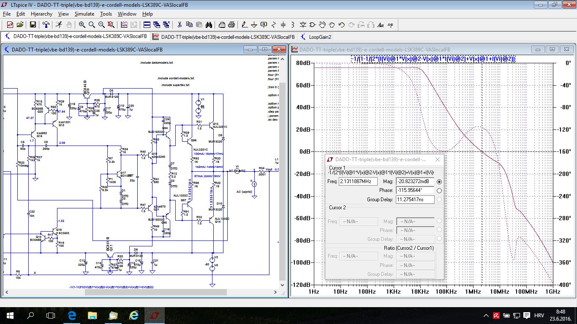The image size is (577, 324).
Task: Select the Label Net tool
Action: (x=264, y=25)
